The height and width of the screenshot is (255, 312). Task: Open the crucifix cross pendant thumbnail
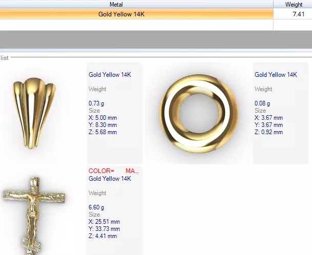click(x=34, y=216)
